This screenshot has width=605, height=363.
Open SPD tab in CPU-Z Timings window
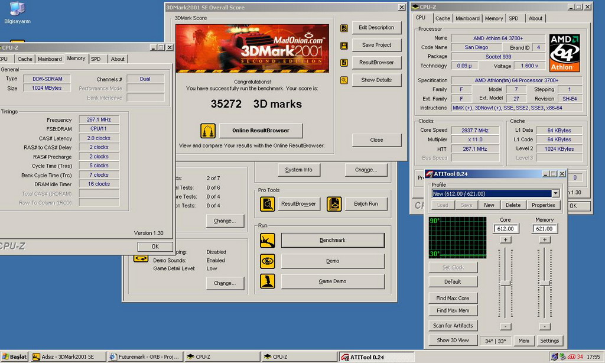pos(96,59)
